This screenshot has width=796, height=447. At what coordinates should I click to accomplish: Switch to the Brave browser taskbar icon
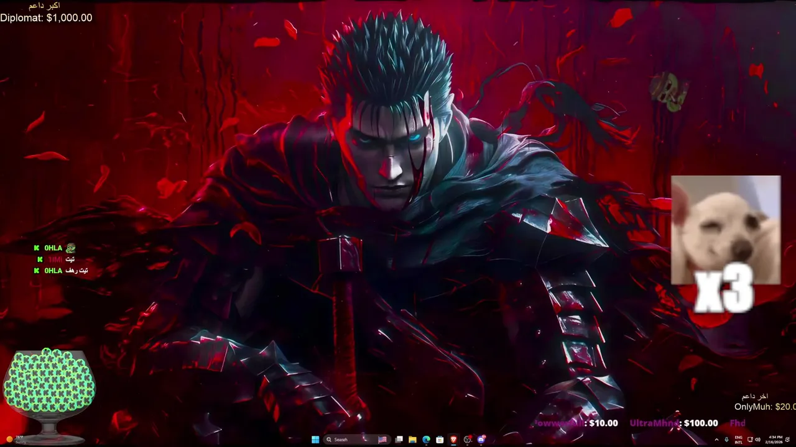pos(453,440)
